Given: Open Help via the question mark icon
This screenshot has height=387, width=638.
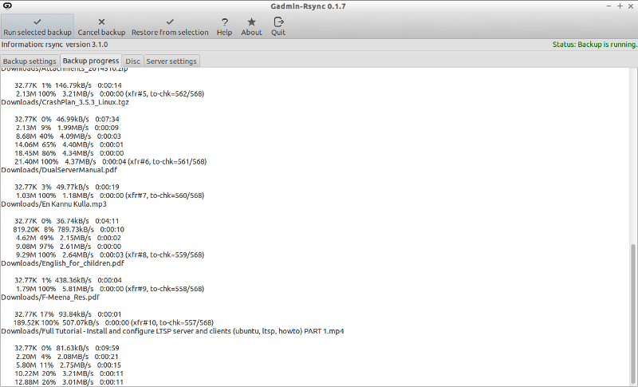Looking at the screenshot, I should point(224,22).
